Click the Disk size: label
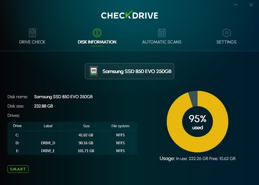 tap(16, 106)
